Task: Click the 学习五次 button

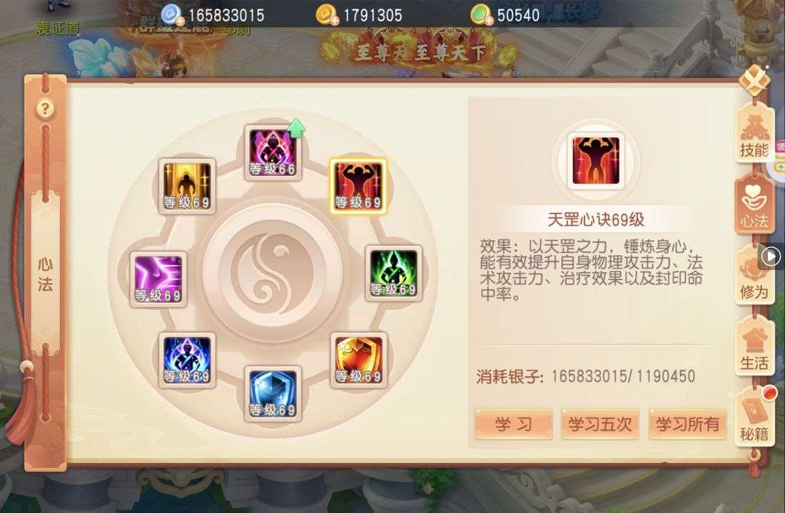Action: tap(599, 424)
